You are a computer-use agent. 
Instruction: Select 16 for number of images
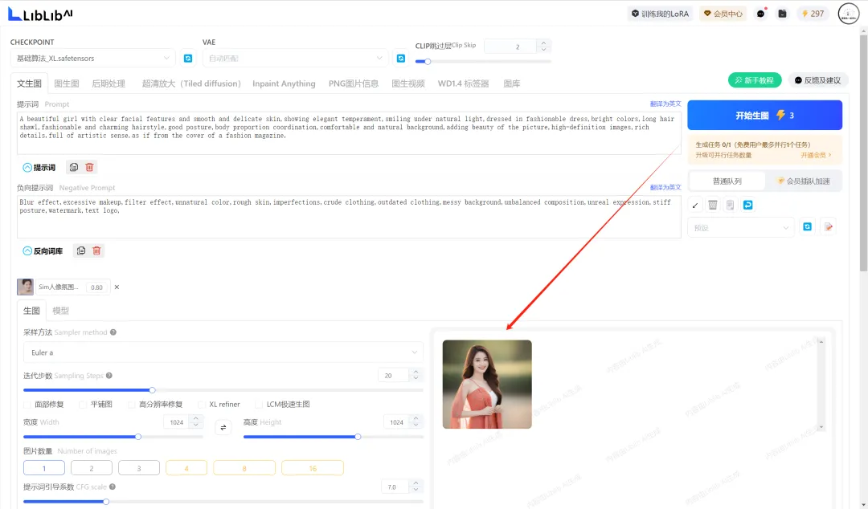coord(313,468)
